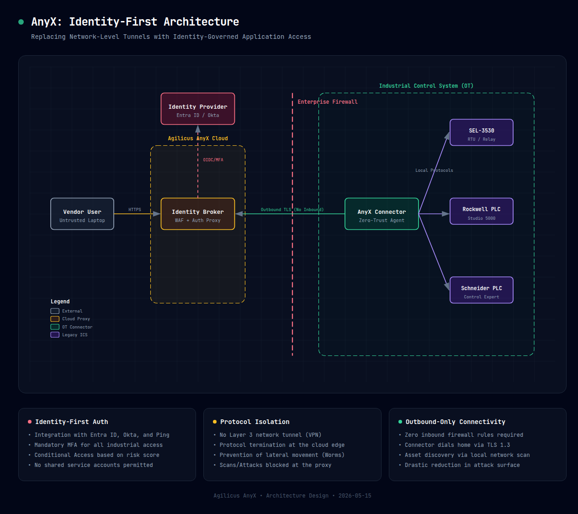Click the Outbound-Only Connectivity card heading
Image resolution: width=578 pixels, height=514 pixels.
click(456, 422)
